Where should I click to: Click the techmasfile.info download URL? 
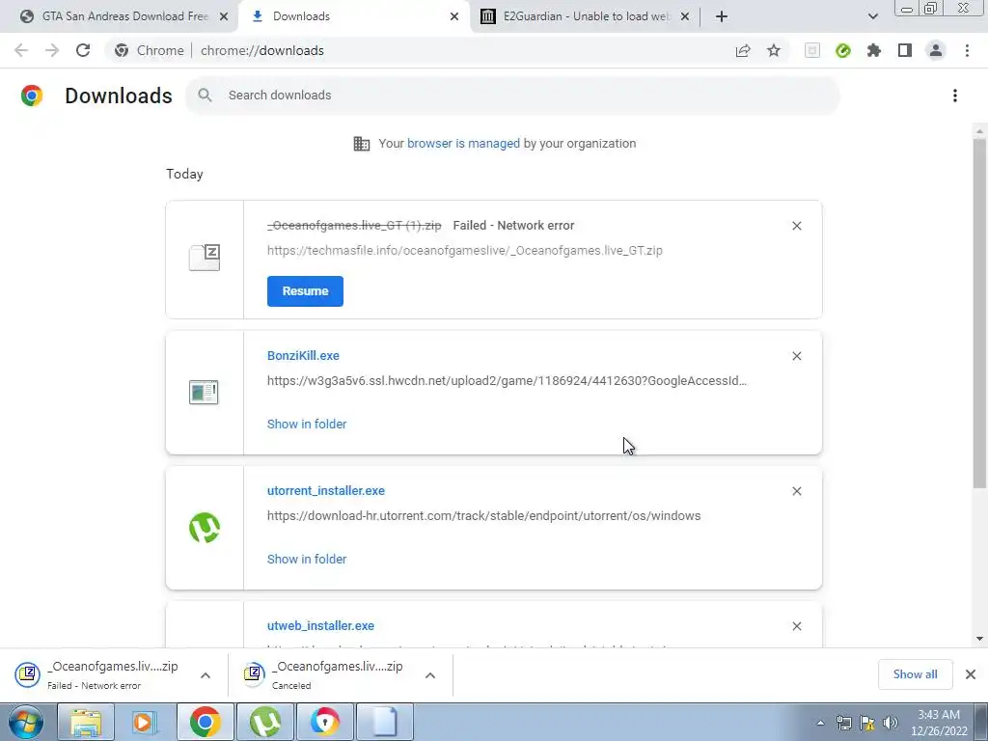point(465,250)
